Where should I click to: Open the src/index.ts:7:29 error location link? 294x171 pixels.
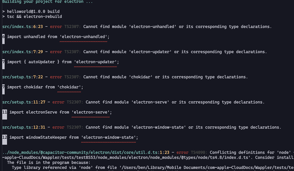[x=23, y=52]
